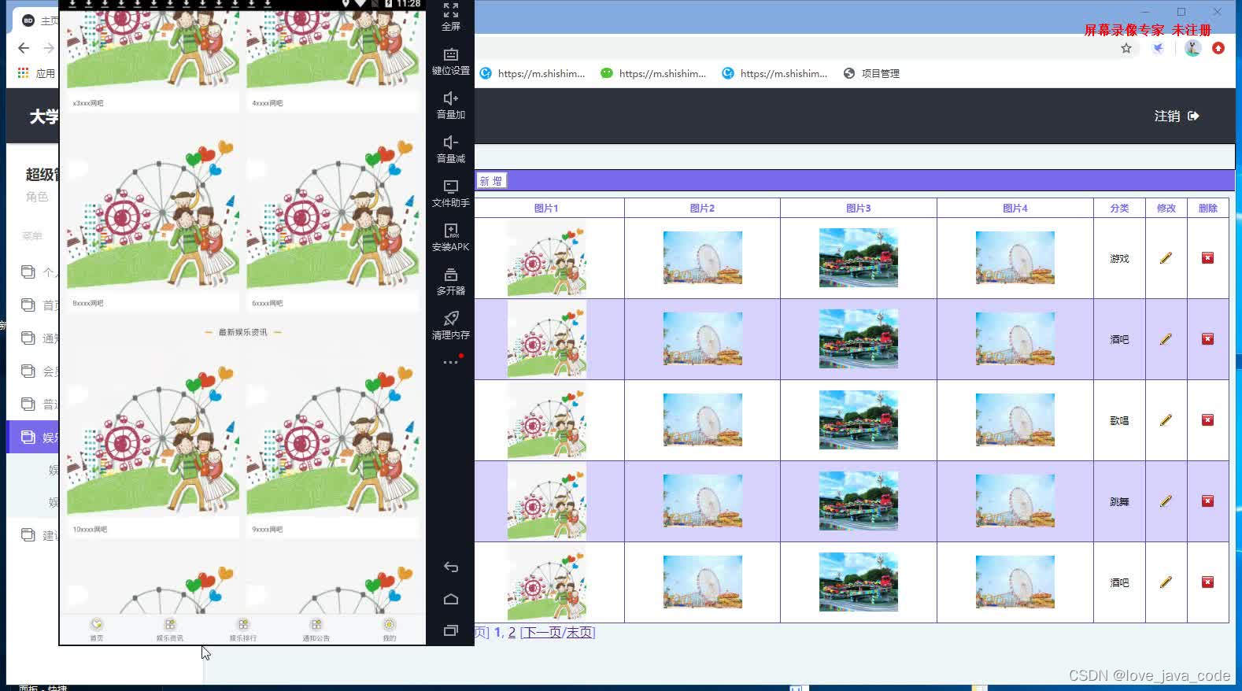Delete the last-row 酒吧 entry
The height and width of the screenshot is (691, 1242).
tap(1207, 582)
